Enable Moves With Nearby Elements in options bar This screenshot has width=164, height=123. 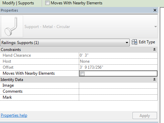tap(47, 3)
